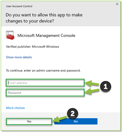Viewport: 123px width, 133px height.
Task: Focus the Password field
Action: [45, 93]
